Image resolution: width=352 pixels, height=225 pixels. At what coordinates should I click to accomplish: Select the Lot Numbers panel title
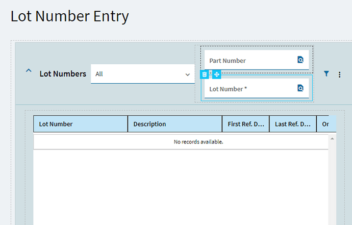63,74
